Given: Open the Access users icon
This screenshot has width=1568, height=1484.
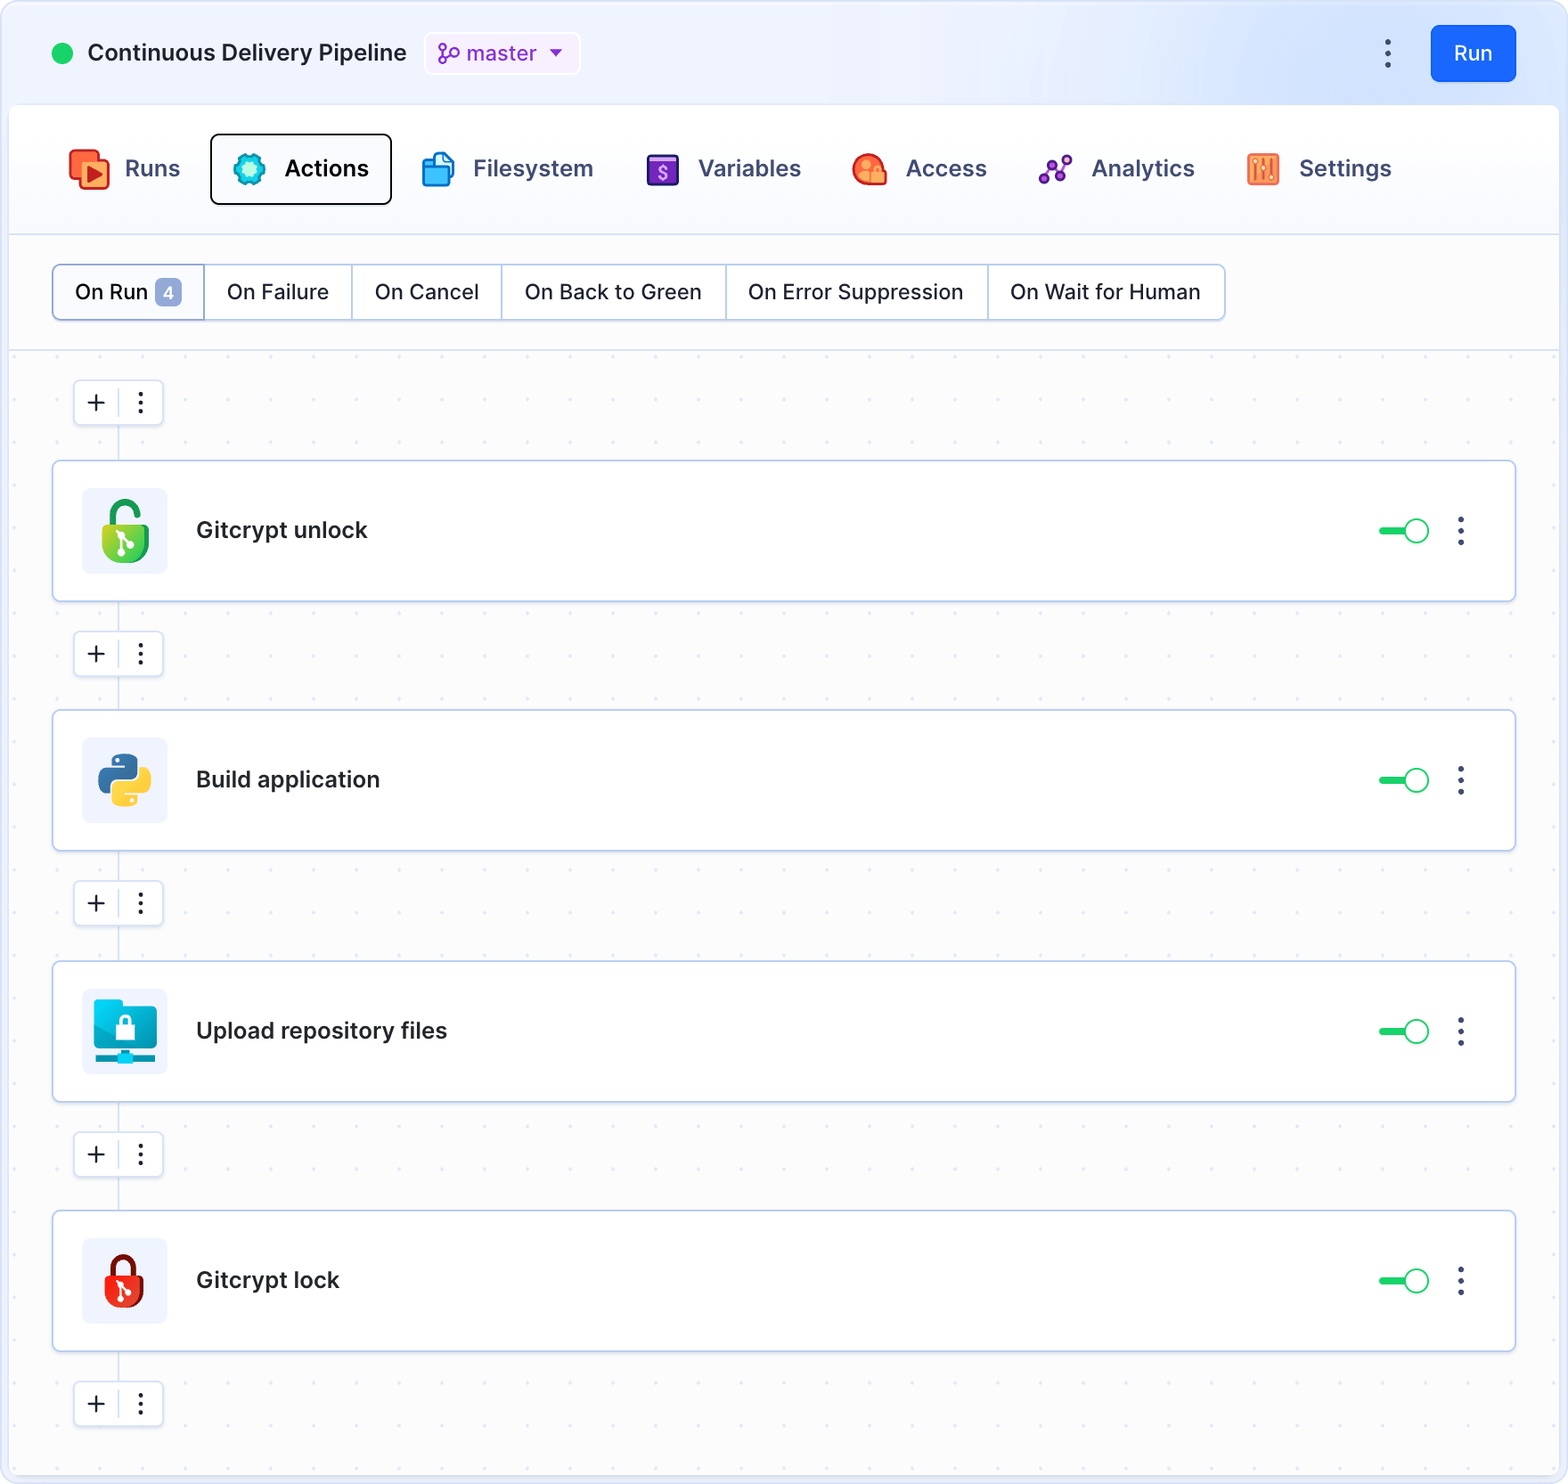Looking at the screenshot, I should 869,168.
